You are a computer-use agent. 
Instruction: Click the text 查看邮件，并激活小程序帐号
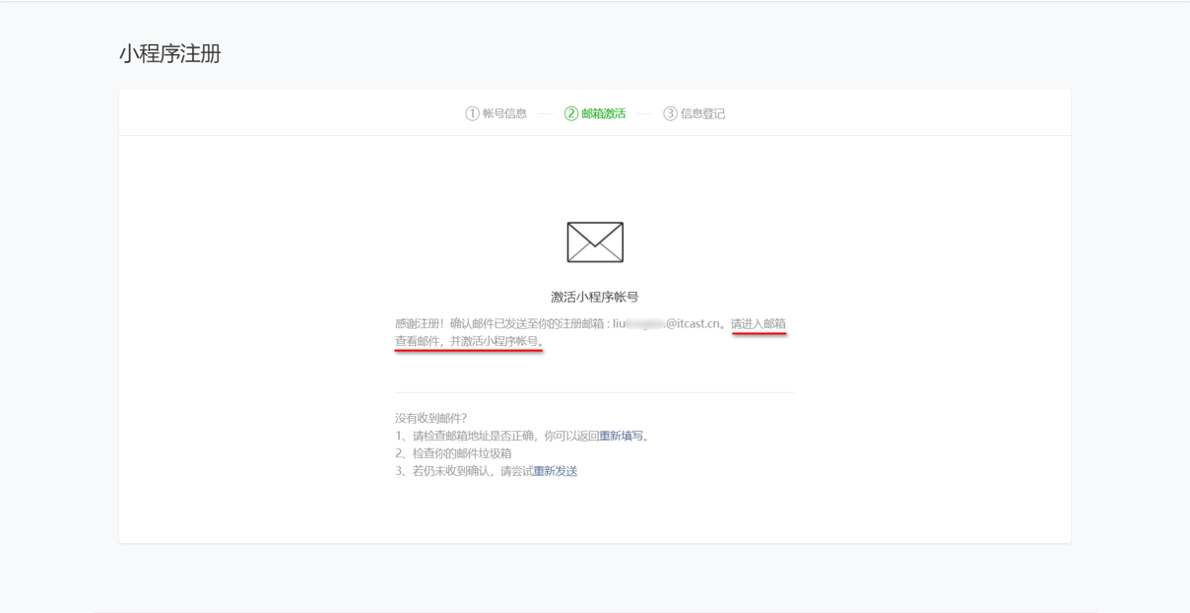[467, 341]
